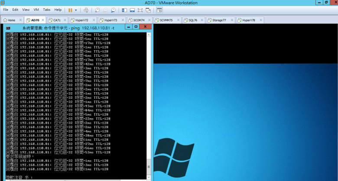Viewport: 338px width, 181px height.
Task: Open the snapshot manager icon
Action: point(113,10)
